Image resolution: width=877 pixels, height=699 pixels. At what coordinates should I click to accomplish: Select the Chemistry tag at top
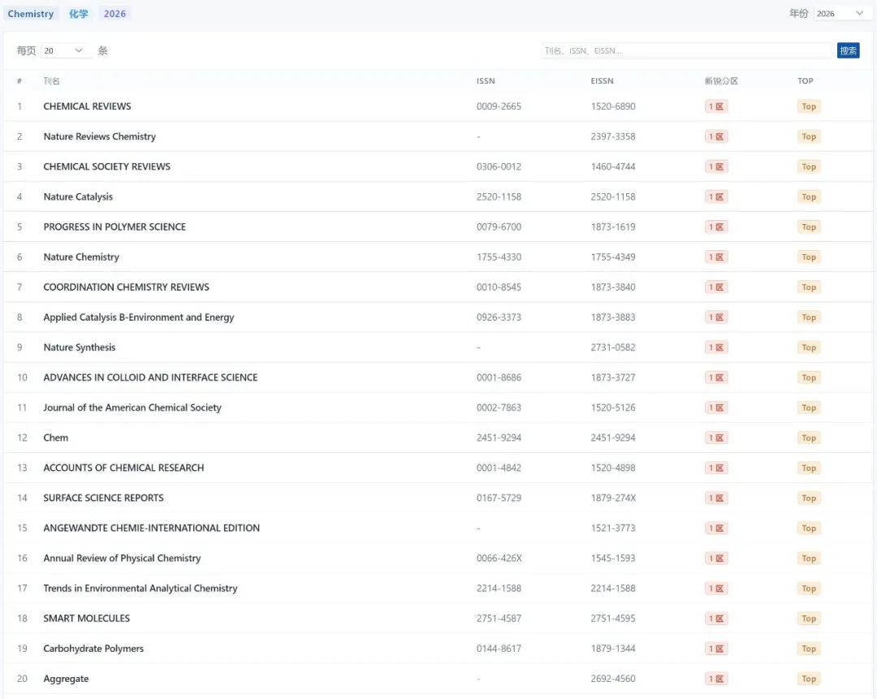click(31, 14)
